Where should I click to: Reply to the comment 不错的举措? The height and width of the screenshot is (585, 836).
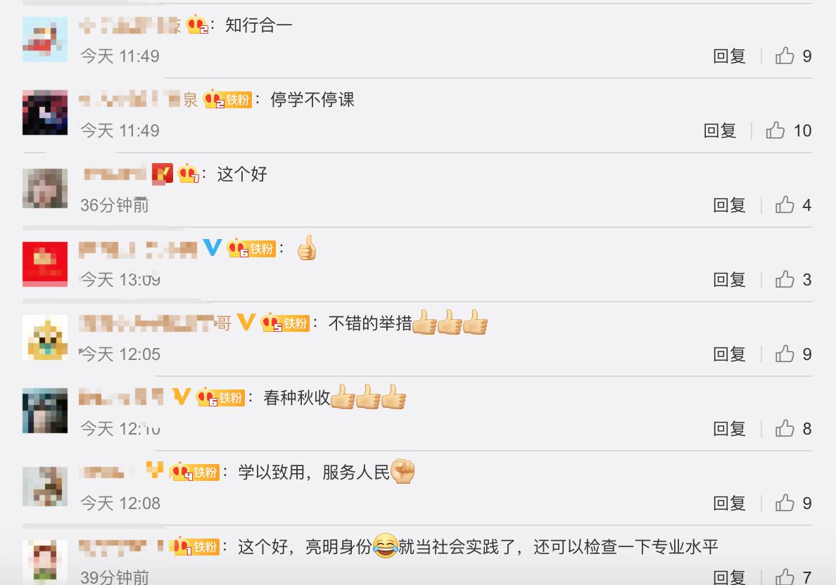729,354
